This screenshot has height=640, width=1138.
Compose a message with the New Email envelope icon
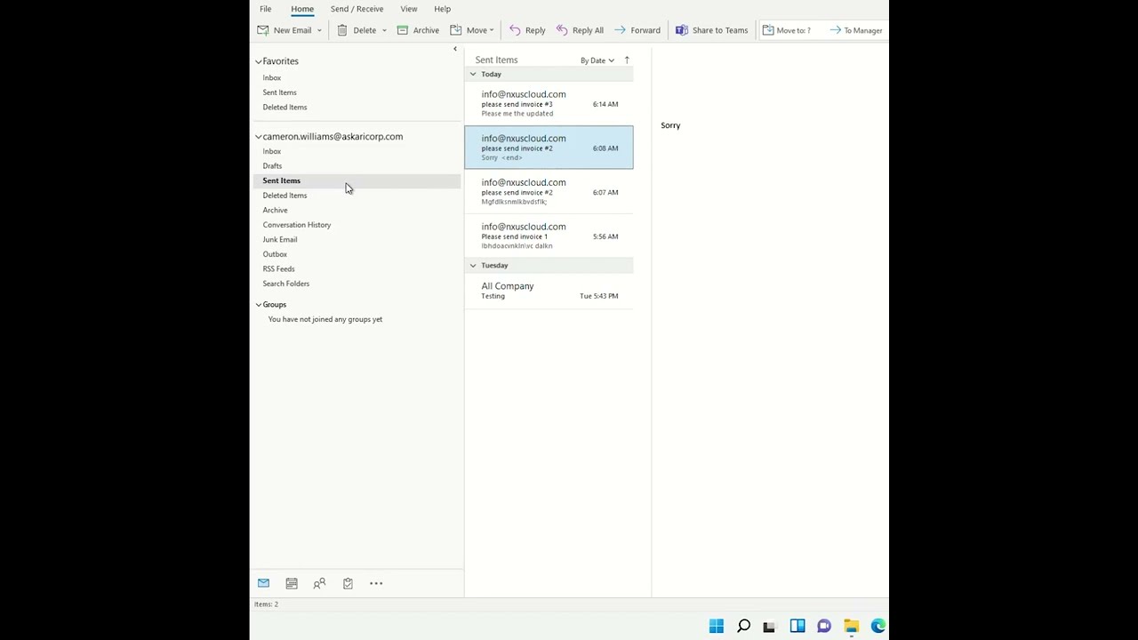(x=263, y=30)
